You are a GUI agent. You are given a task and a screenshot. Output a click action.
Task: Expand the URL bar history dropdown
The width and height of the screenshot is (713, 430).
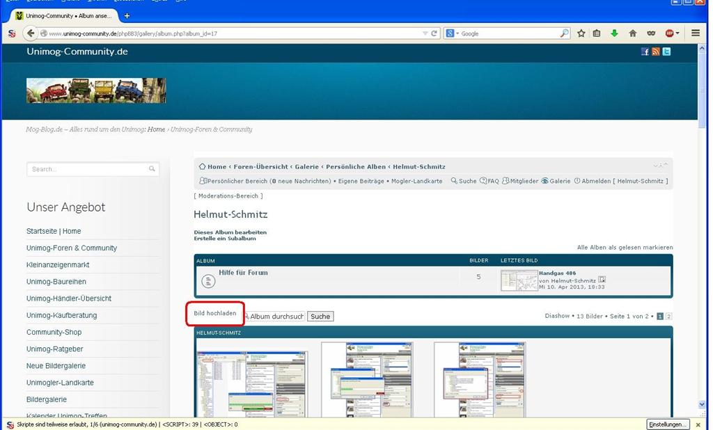(x=425, y=33)
